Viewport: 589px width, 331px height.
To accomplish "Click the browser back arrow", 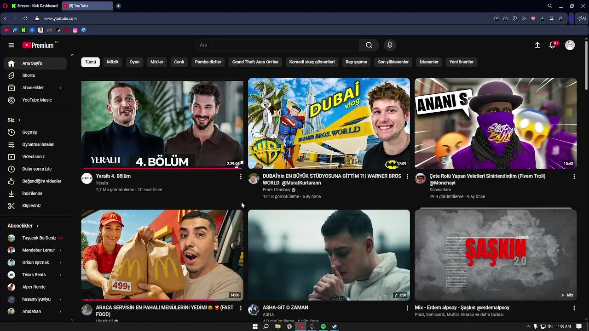I will click(x=5, y=18).
